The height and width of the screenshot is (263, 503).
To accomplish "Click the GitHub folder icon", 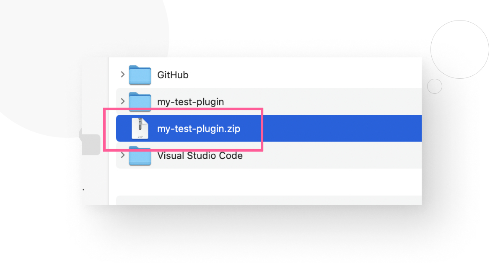I will pyautogui.click(x=140, y=75).
